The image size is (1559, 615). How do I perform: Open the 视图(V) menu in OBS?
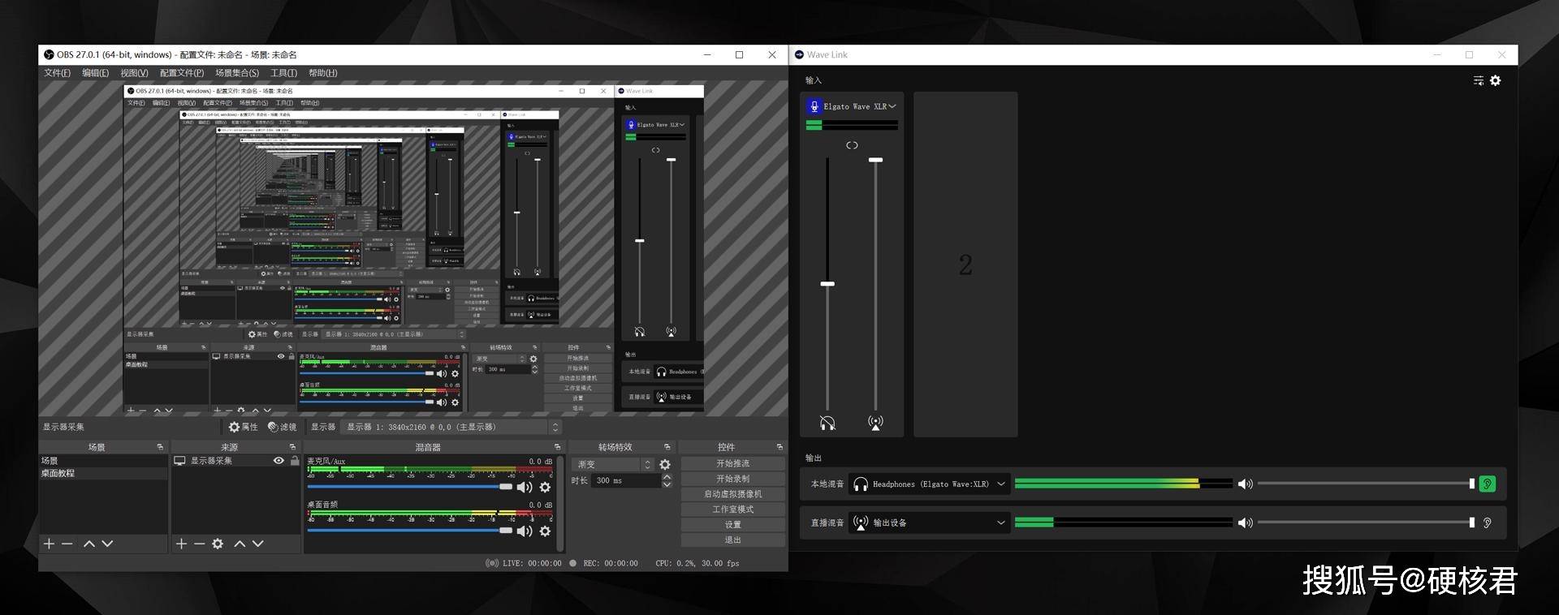[134, 73]
